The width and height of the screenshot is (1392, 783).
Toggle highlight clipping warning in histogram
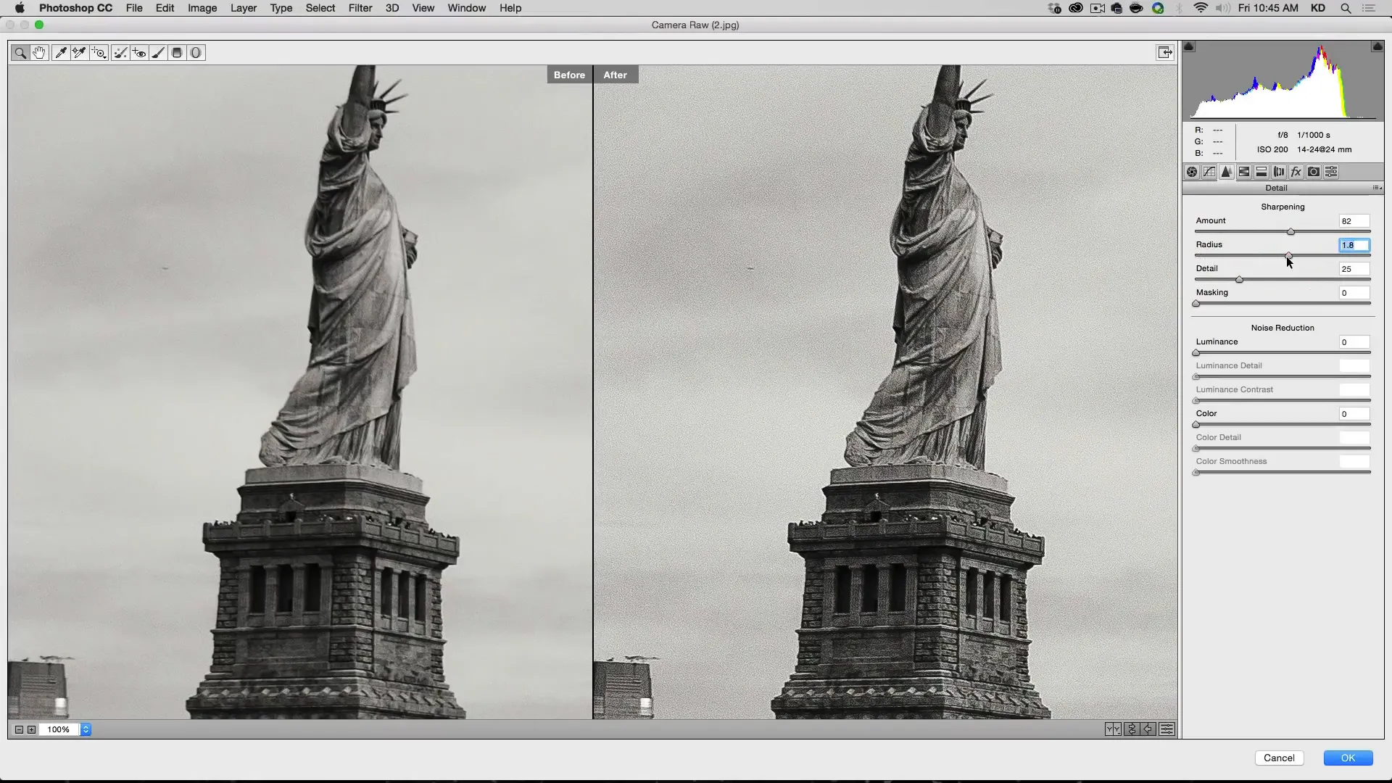(1377, 46)
